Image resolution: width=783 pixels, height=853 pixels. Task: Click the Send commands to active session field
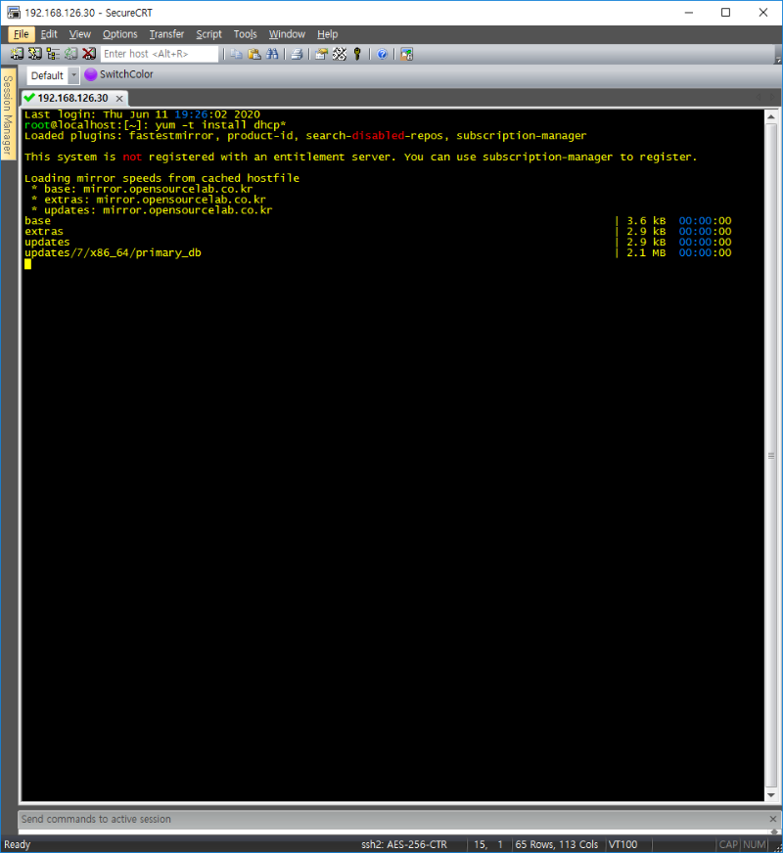click(x=391, y=819)
